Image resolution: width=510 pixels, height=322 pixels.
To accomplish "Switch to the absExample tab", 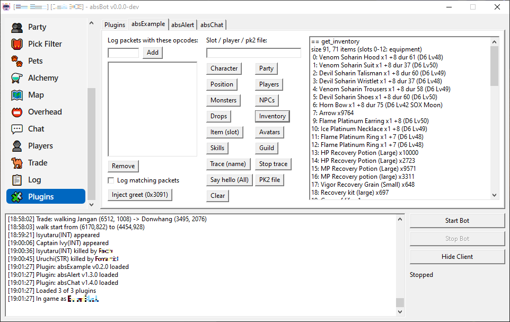I will (148, 24).
